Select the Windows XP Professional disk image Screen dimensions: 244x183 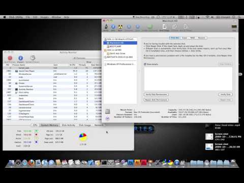(120, 64)
